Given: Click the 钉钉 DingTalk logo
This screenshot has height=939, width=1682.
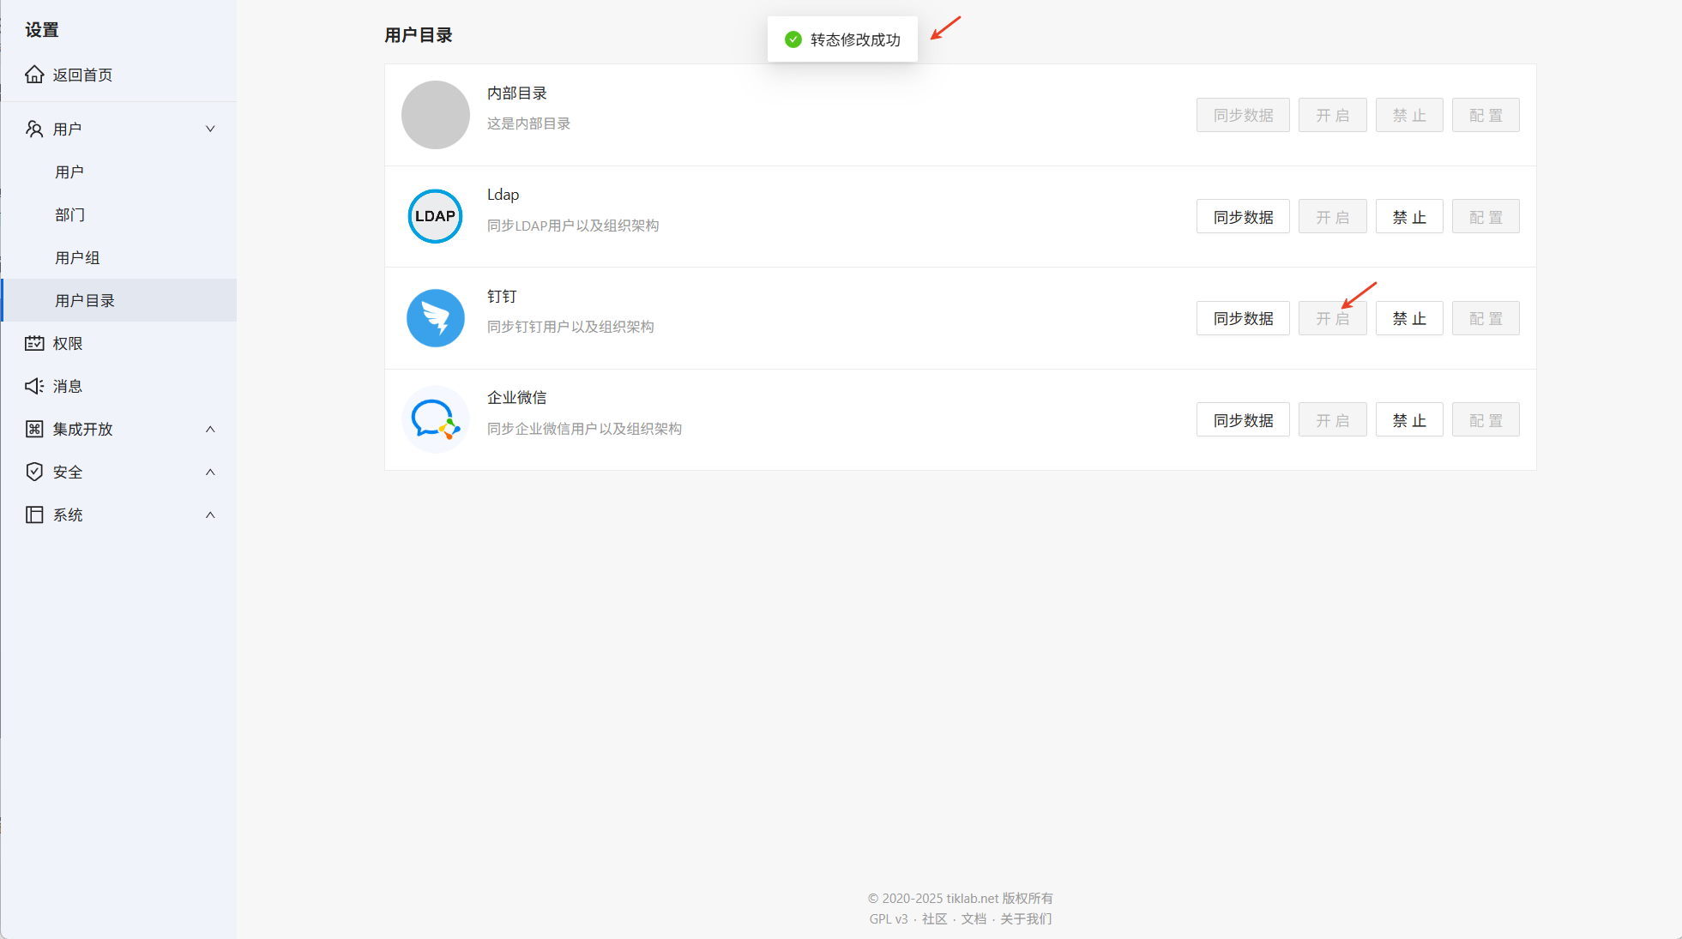Looking at the screenshot, I should pos(435,318).
